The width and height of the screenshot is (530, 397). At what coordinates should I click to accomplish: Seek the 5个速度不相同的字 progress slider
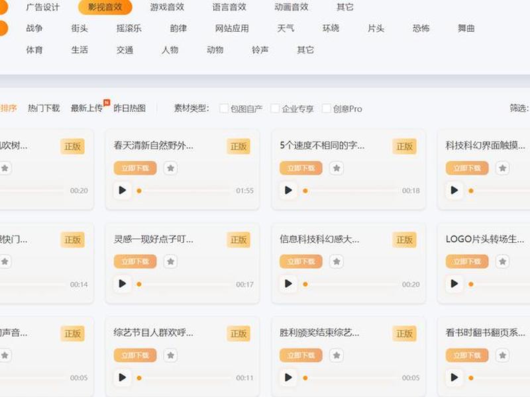(349, 191)
